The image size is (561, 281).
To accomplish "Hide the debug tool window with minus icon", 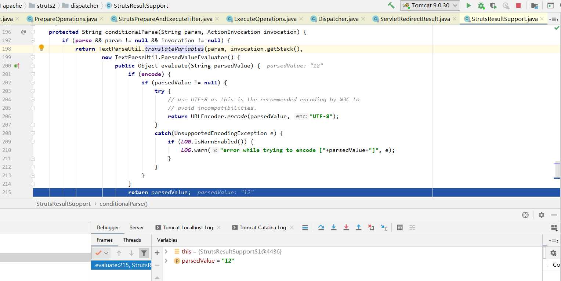I will pyautogui.click(x=554, y=215).
